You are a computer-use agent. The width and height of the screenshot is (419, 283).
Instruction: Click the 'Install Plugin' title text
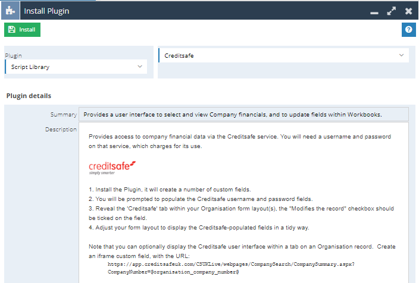point(46,11)
